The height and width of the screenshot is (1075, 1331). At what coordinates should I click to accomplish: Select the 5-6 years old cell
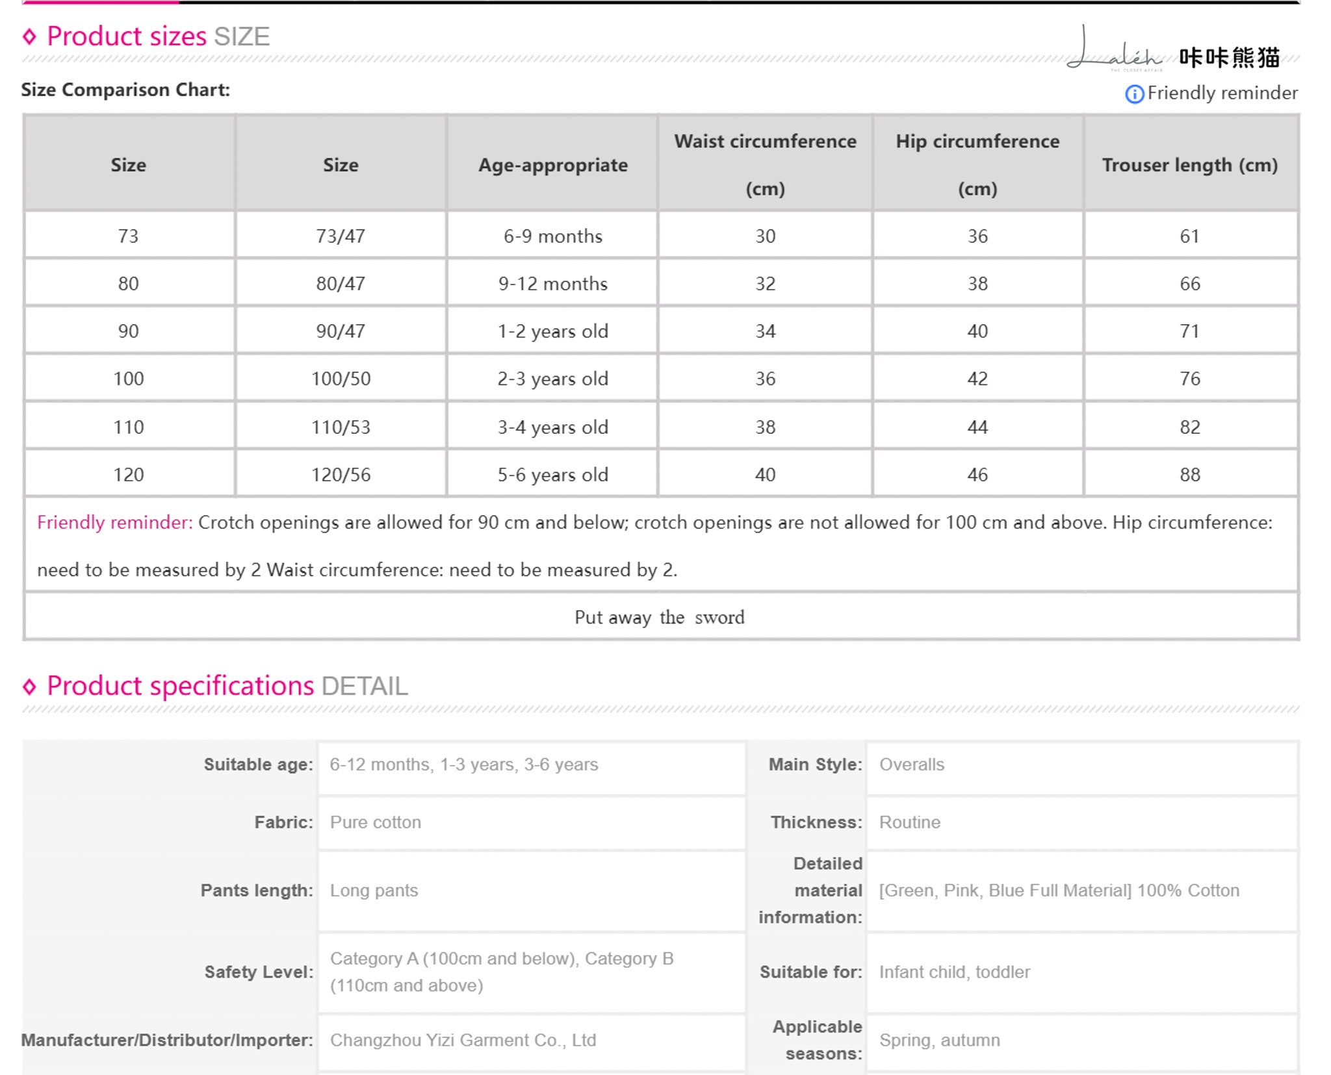coord(552,474)
